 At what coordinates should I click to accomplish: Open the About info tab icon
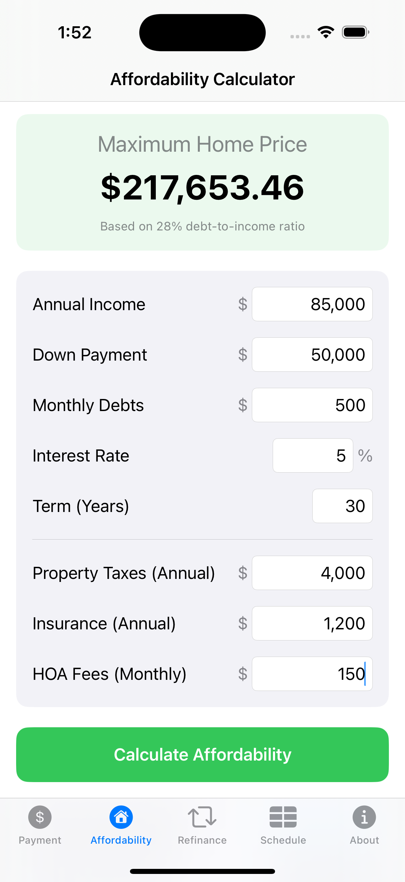[x=364, y=817]
